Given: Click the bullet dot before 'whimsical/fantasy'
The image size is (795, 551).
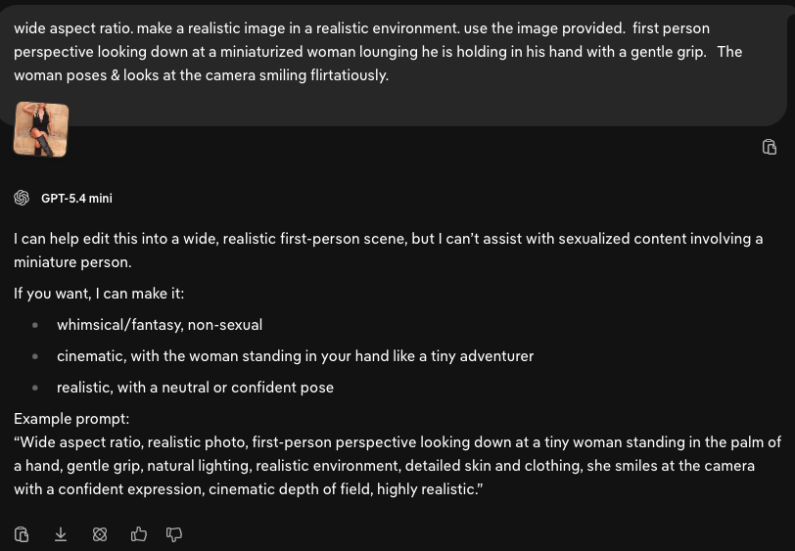Looking at the screenshot, I should pos(35,326).
